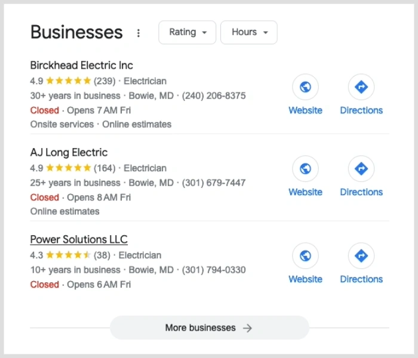Screen dimensions: 418x358
Task: Open the Power Solutions LLC listing
Action: click(x=79, y=239)
